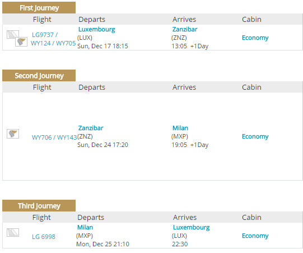Select Zanzibar arrival city in First Journey

[x=185, y=29]
